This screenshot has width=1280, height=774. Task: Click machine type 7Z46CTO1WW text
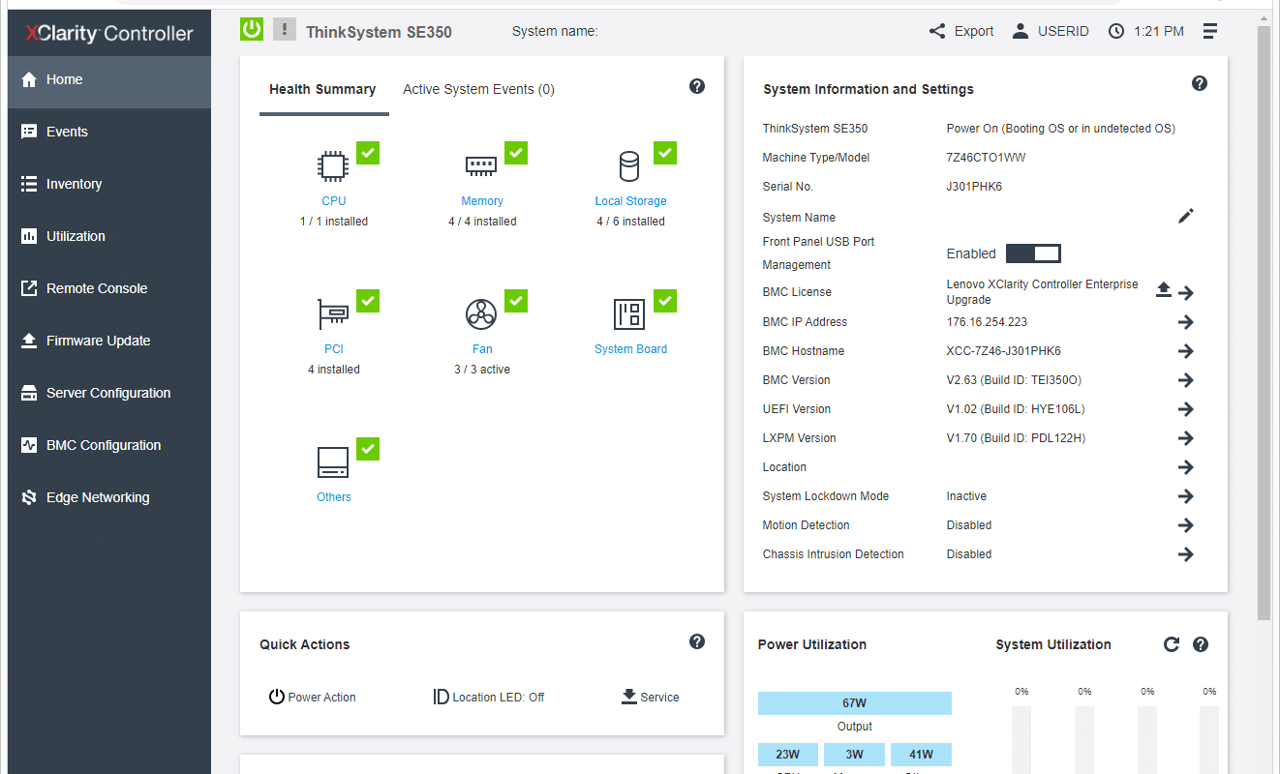(x=986, y=158)
